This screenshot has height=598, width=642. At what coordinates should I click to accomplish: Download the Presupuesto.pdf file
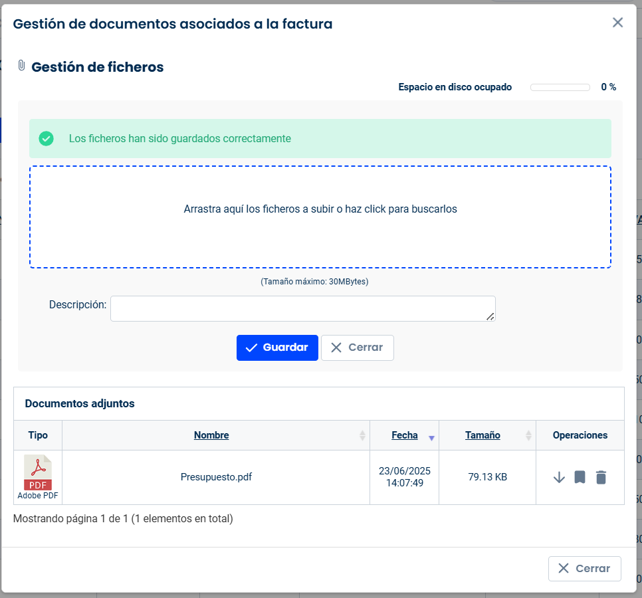pos(559,477)
